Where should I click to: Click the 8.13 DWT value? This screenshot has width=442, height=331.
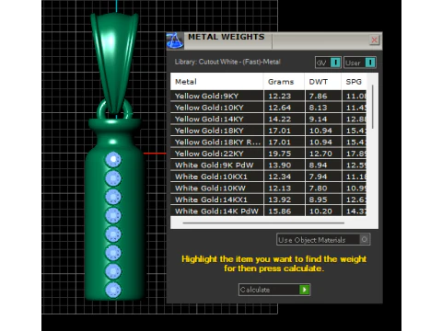tap(318, 108)
